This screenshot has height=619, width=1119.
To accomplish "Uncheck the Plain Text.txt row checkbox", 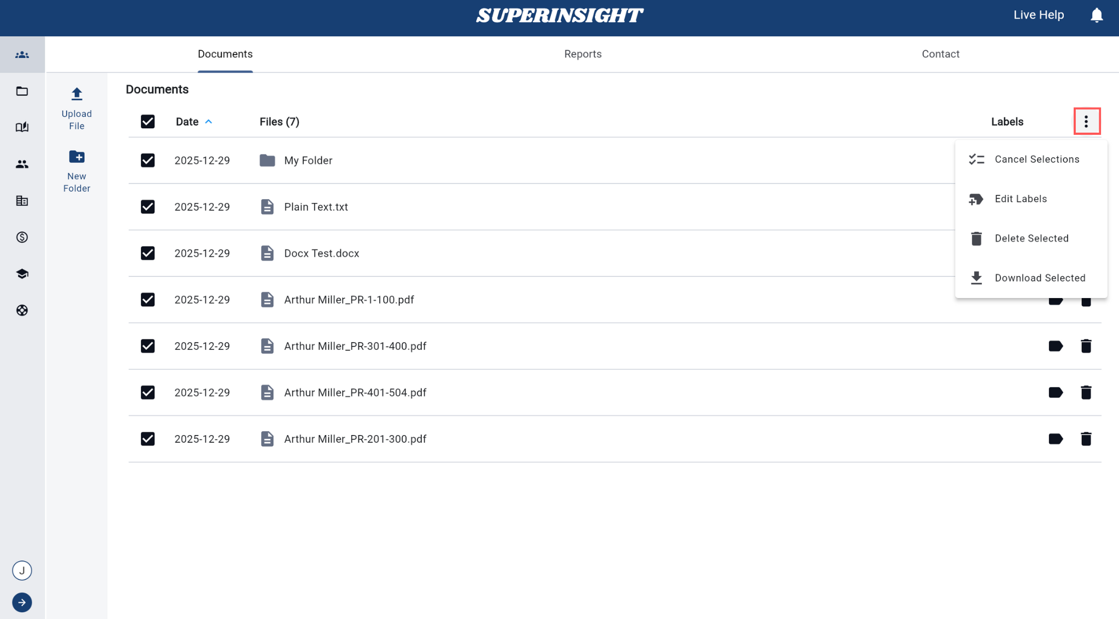I will point(148,206).
